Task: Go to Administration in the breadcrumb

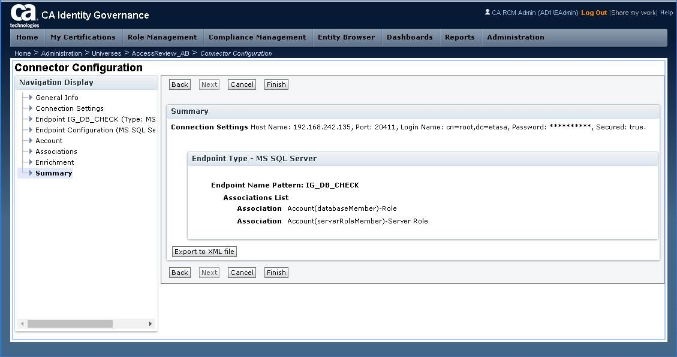Action: [x=61, y=53]
